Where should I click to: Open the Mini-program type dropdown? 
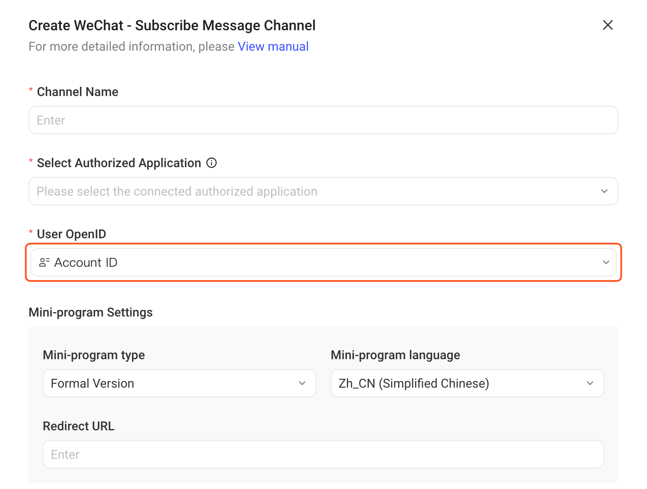tap(180, 383)
